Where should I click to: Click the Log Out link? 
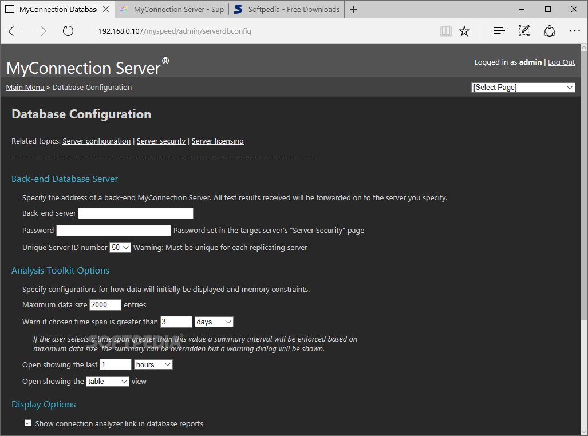click(561, 62)
